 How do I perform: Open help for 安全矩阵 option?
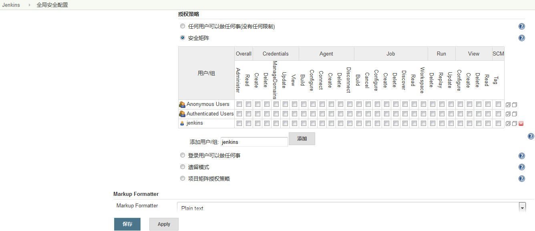pyautogui.click(x=522, y=38)
